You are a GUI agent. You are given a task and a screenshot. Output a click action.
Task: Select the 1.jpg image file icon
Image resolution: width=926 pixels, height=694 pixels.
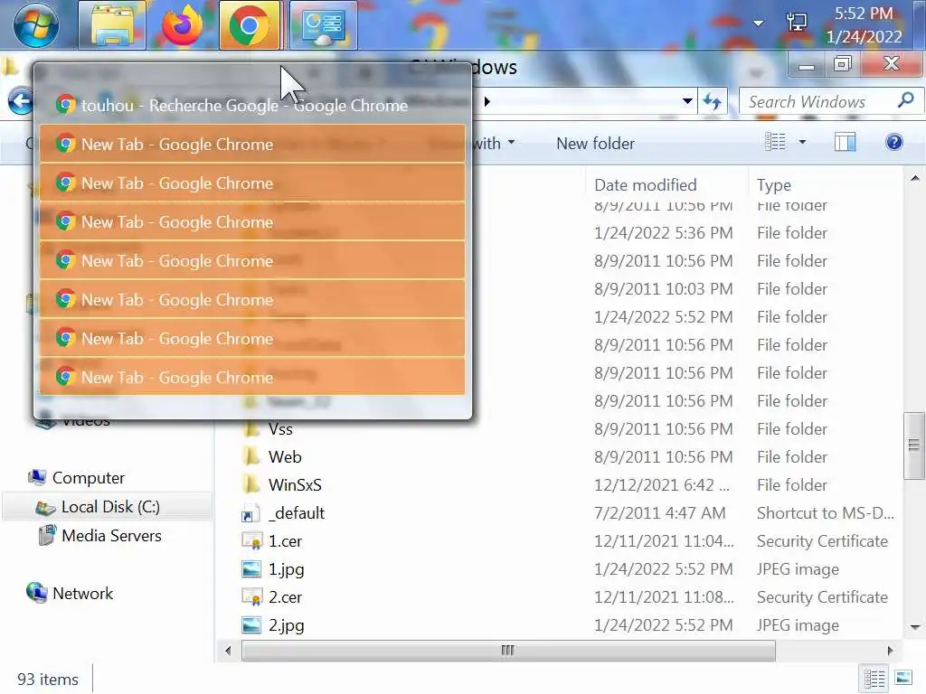click(251, 569)
